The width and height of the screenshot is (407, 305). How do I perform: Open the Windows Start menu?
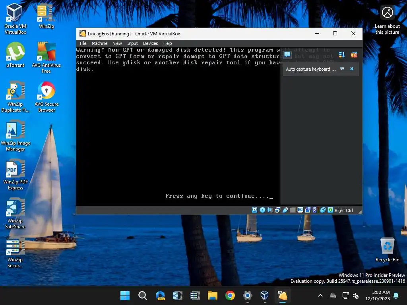125,295
